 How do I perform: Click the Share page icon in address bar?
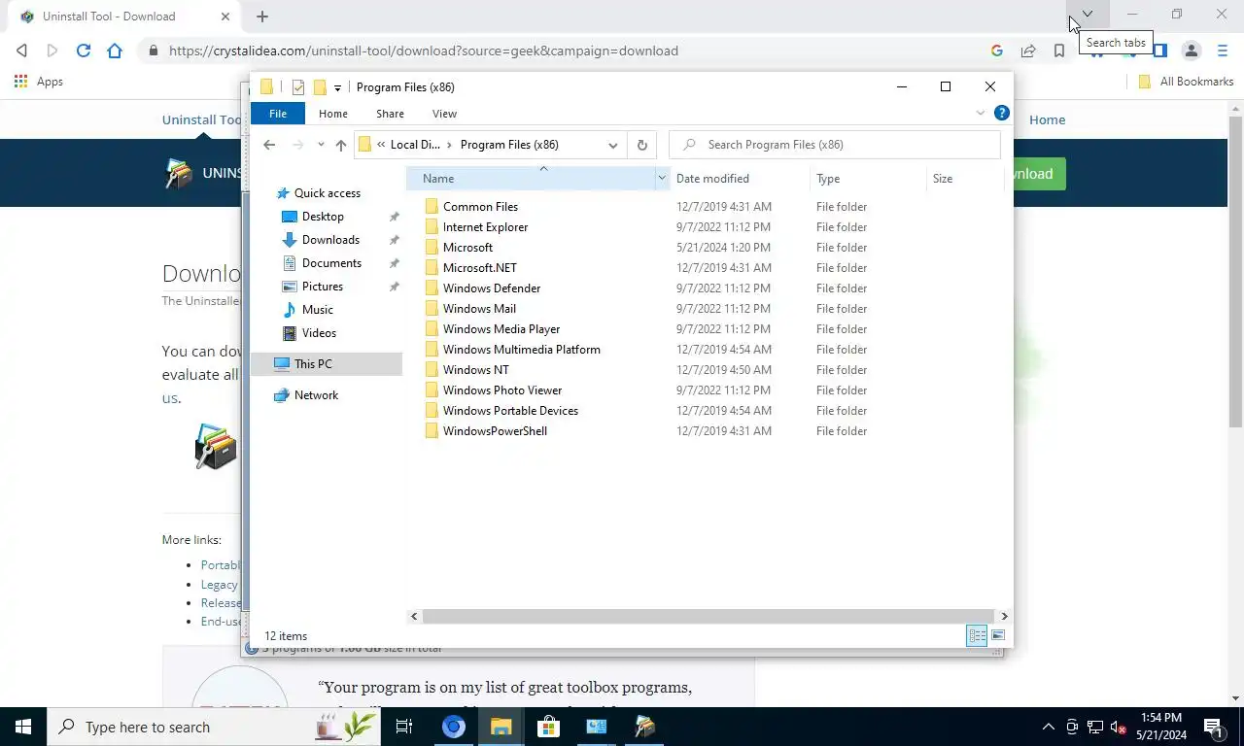click(1027, 51)
